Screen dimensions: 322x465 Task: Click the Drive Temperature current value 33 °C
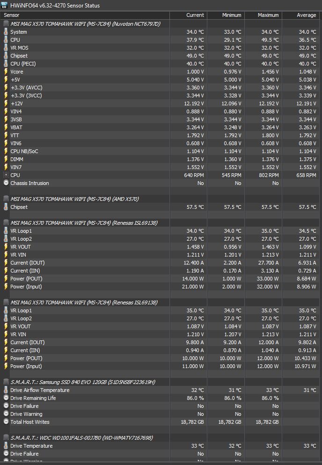[x=198, y=446]
